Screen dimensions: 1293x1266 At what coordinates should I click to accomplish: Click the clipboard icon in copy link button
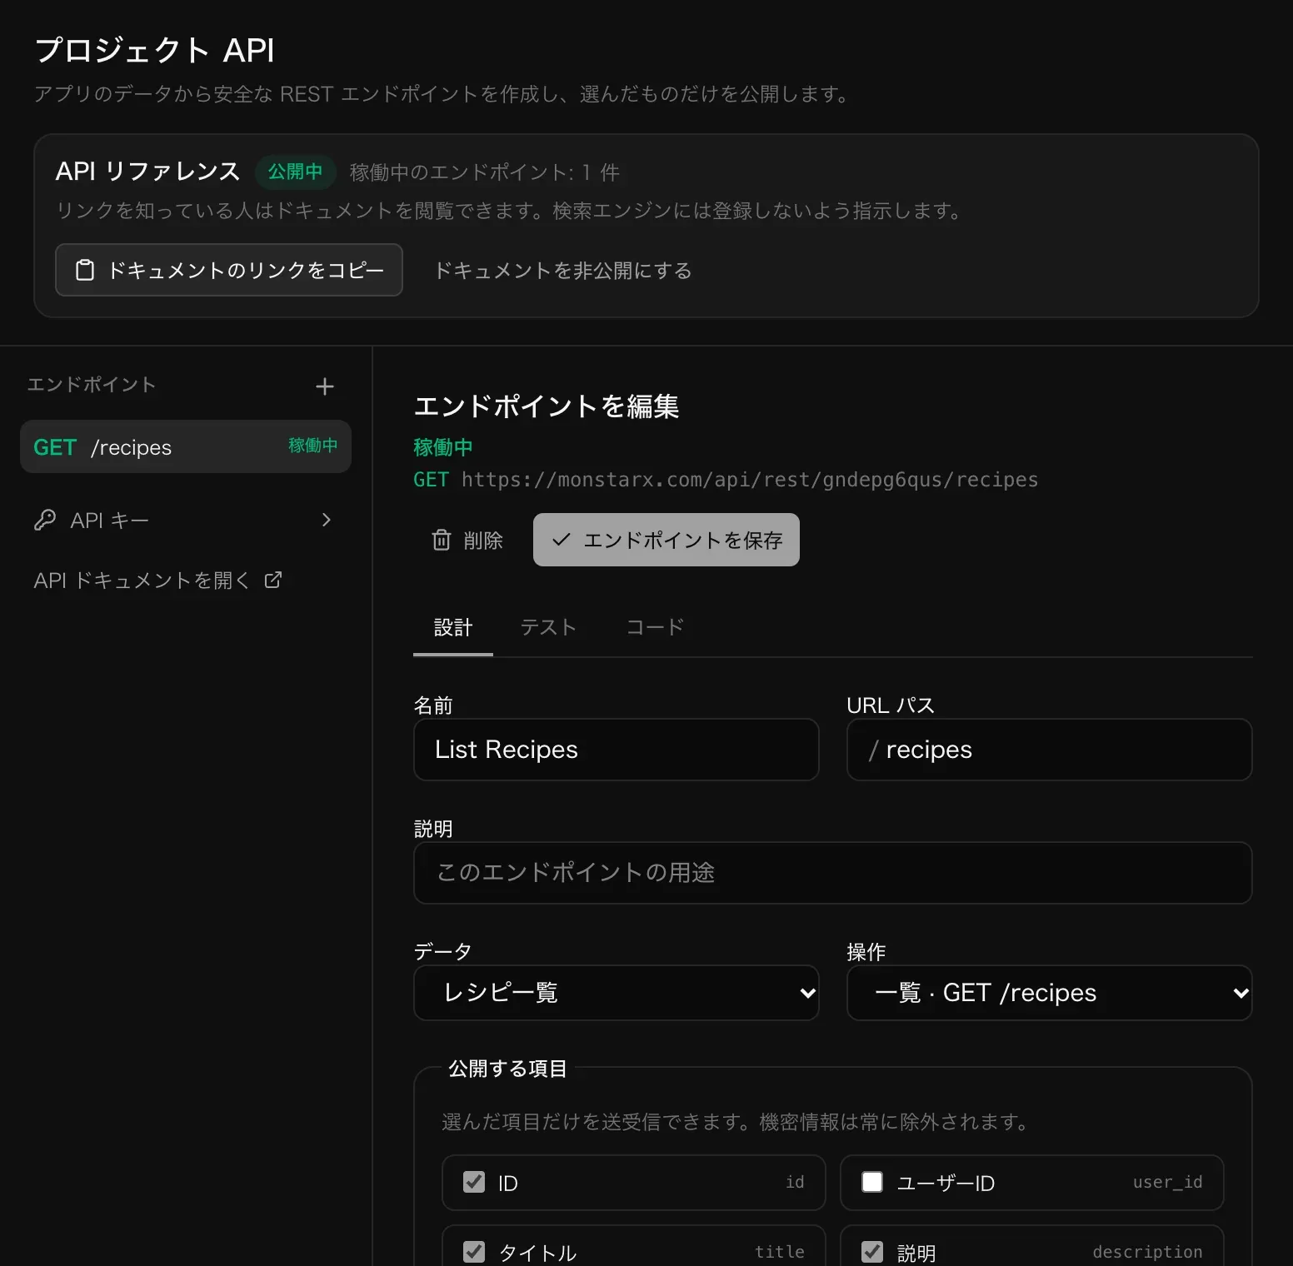85,270
